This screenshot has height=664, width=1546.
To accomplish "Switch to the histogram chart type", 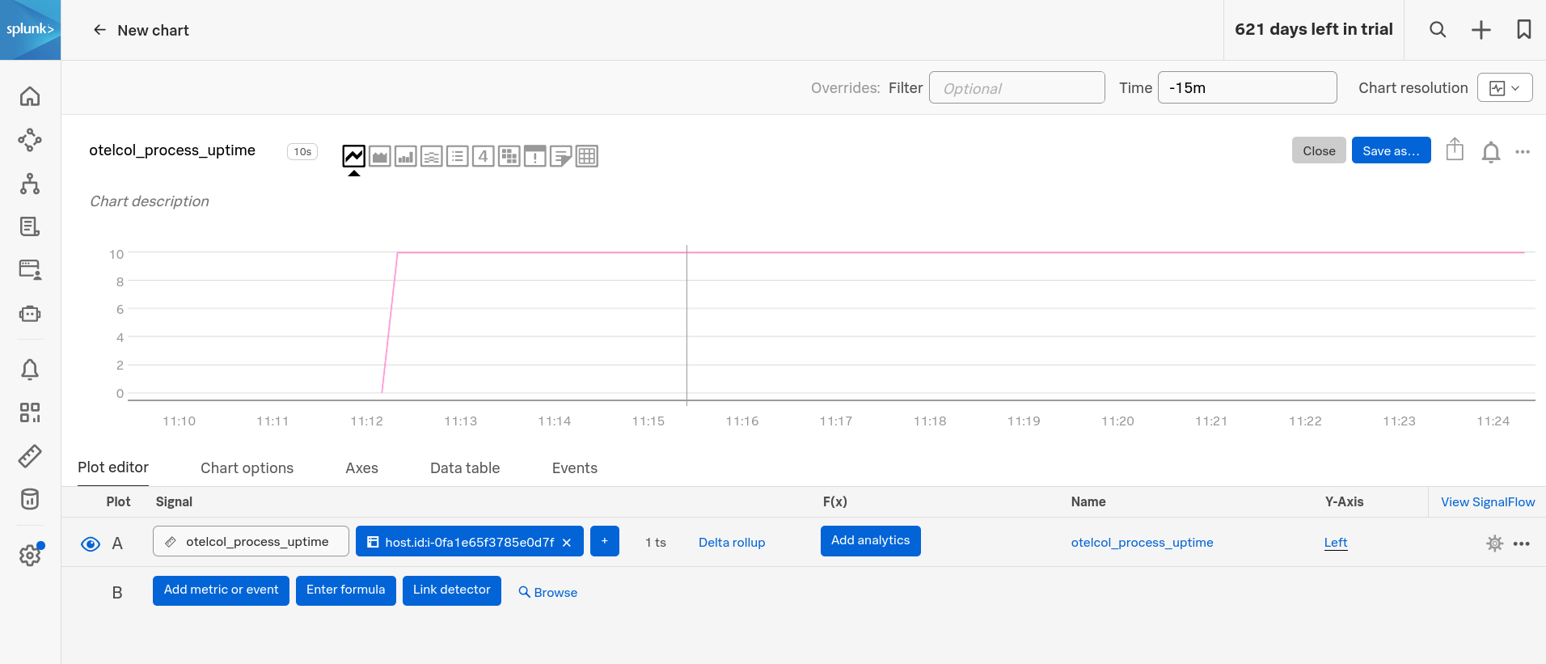I will (x=432, y=155).
